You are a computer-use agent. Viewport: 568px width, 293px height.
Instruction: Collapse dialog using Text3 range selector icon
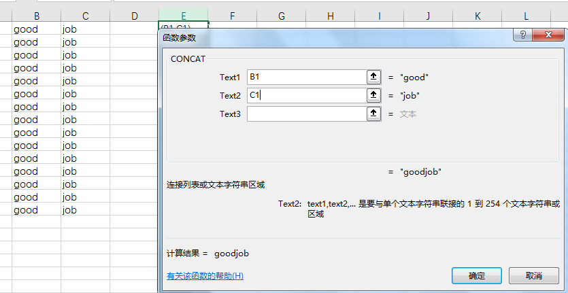[x=373, y=114]
